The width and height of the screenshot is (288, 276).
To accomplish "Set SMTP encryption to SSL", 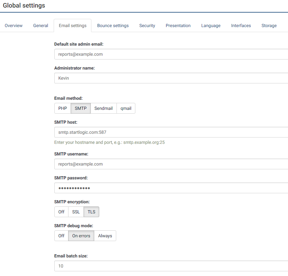I will click(x=76, y=212).
